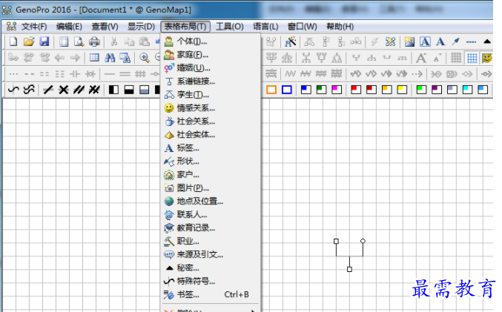The image size is (502, 312).
Task: Select 社会实体... menu entry
Action: point(211,135)
